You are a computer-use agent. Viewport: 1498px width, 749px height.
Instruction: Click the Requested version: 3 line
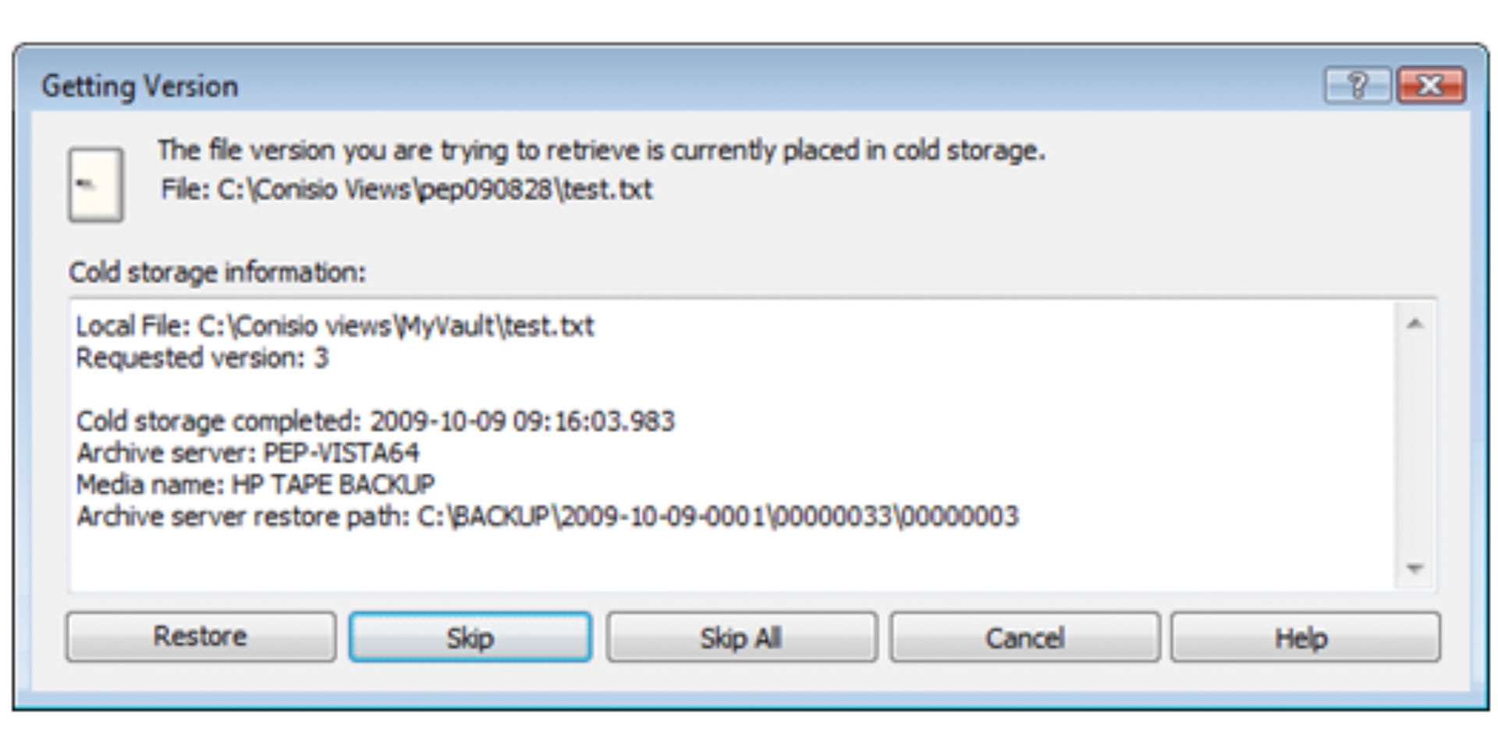click(x=202, y=358)
